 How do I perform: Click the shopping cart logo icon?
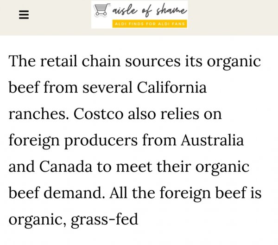pos(100,10)
